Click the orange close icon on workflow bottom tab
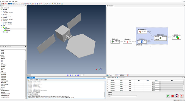The width and height of the screenshot is (186, 104). [x=127, y=75]
